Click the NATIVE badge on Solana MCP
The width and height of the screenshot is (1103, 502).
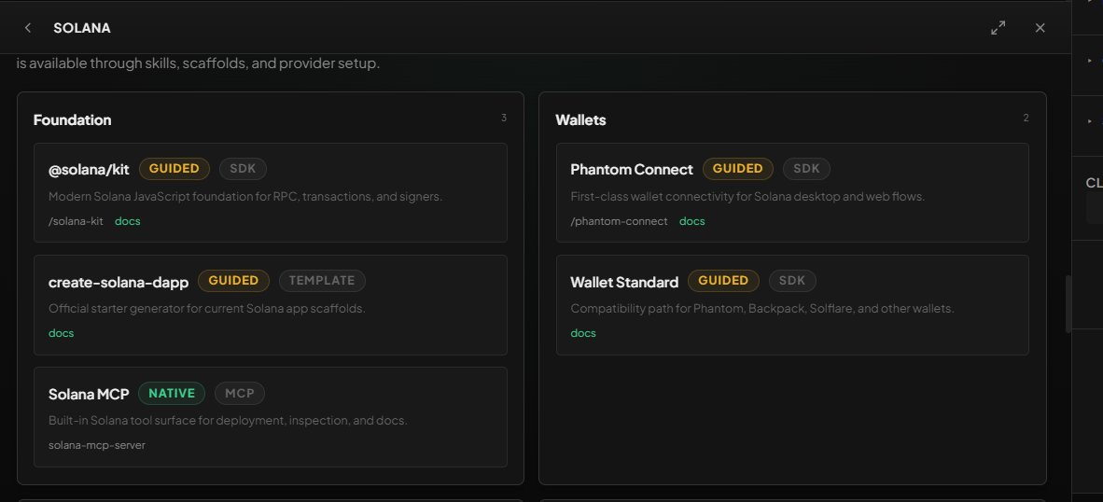click(x=172, y=393)
